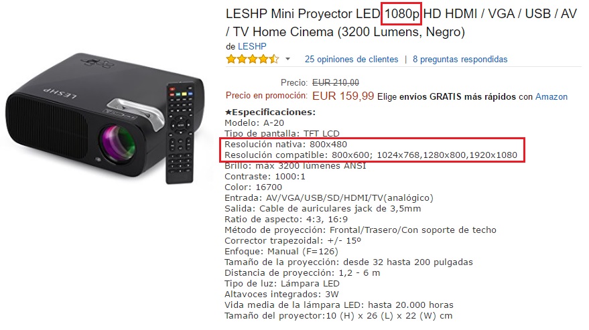Screen dimensions: 589x330
Task: Click the projector lens in the product image
Action: (117, 145)
